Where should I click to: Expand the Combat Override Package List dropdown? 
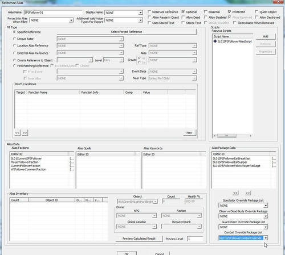pos(266,238)
